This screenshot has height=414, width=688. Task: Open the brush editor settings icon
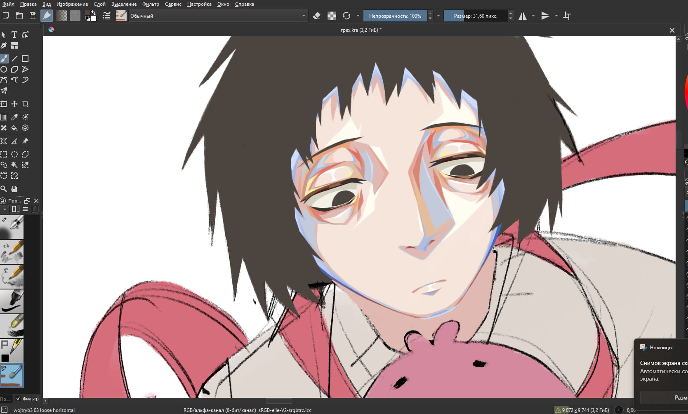(x=106, y=16)
